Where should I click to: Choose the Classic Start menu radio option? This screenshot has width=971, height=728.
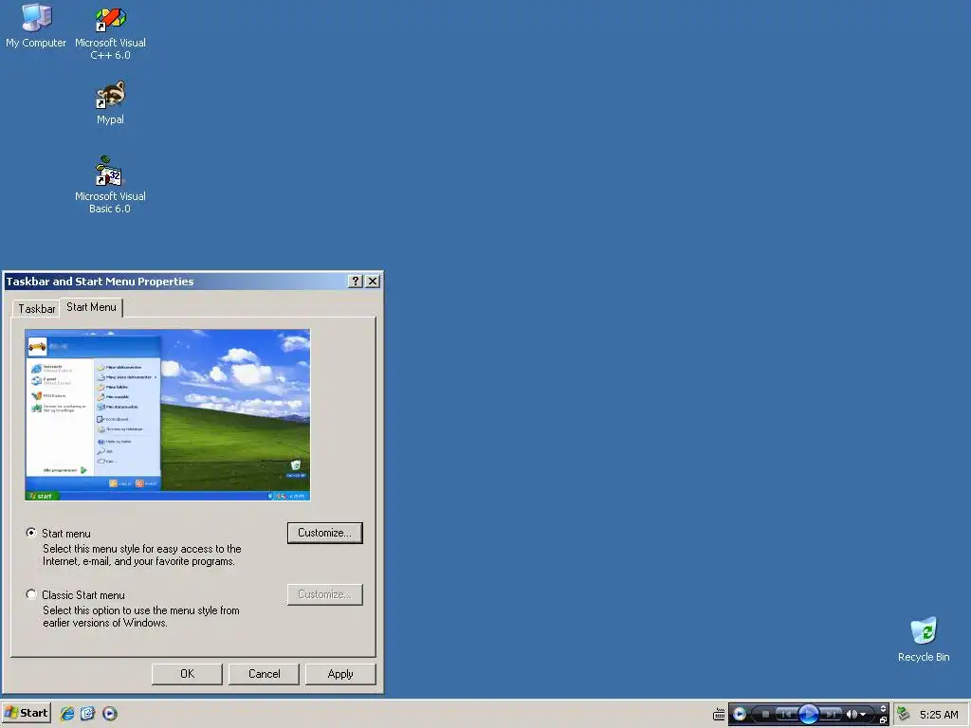point(31,594)
